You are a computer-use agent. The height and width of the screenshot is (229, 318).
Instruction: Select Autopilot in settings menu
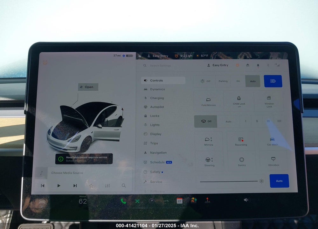click(157, 107)
